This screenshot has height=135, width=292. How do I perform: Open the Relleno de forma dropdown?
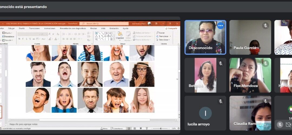pos(142,33)
